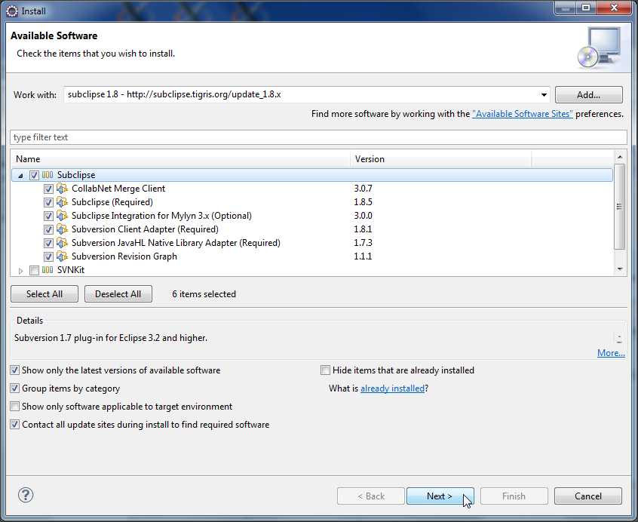Click the Name column header

coord(181,158)
